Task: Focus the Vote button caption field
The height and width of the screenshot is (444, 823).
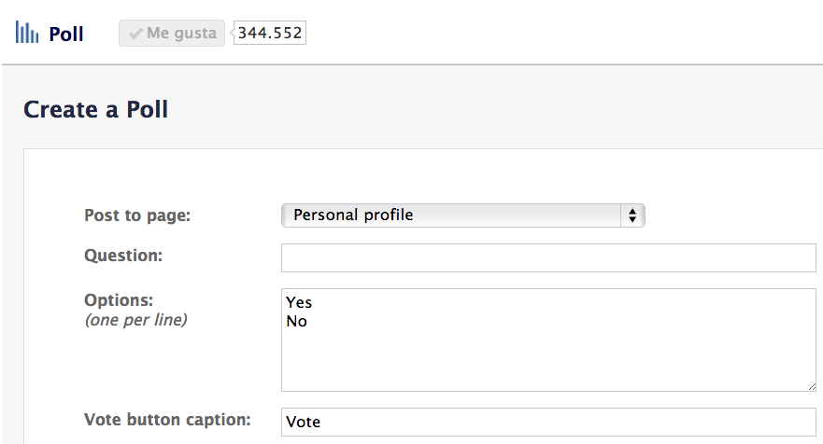Action: point(548,422)
